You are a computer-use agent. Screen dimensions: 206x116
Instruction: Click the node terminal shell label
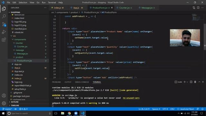(178, 82)
